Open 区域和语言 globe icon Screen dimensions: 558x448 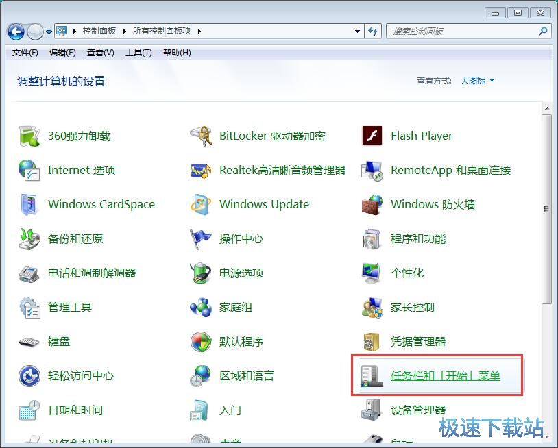(201, 376)
